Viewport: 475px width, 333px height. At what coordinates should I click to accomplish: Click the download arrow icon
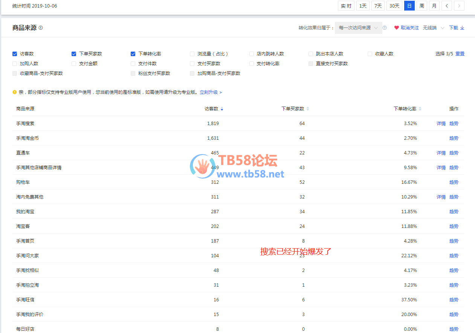[x=463, y=28]
